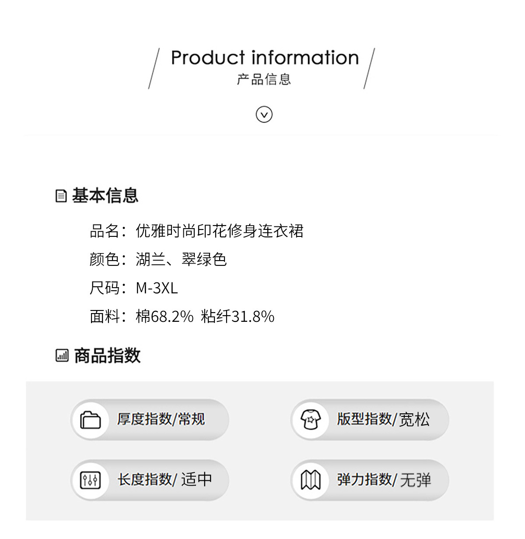This screenshot has width=525, height=539.
Task: Click the folded map icon for 弹力指数
Action: pos(311,480)
